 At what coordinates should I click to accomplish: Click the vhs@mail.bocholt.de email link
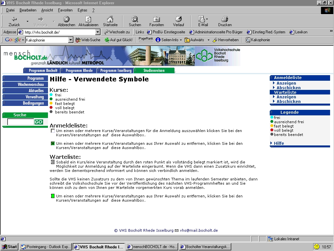click(x=199, y=230)
